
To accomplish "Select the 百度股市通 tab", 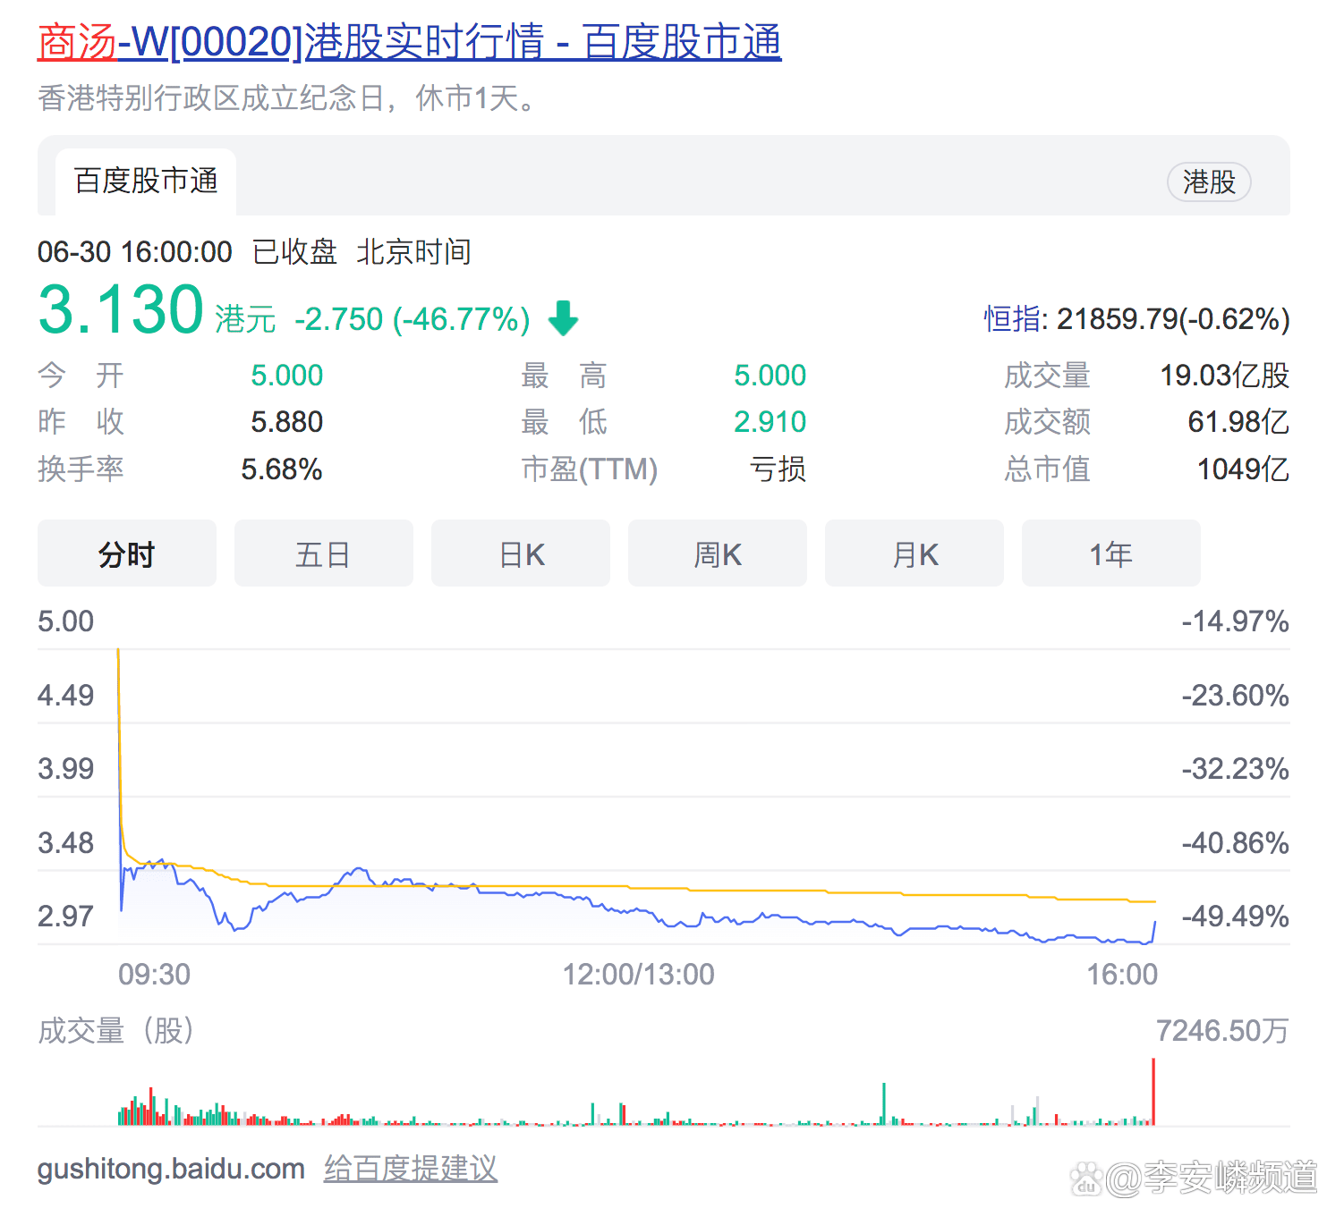I will (x=146, y=182).
